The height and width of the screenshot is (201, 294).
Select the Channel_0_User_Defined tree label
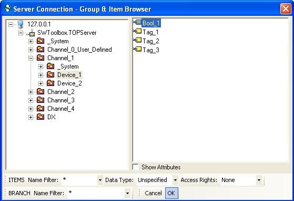tap(80, 50)
